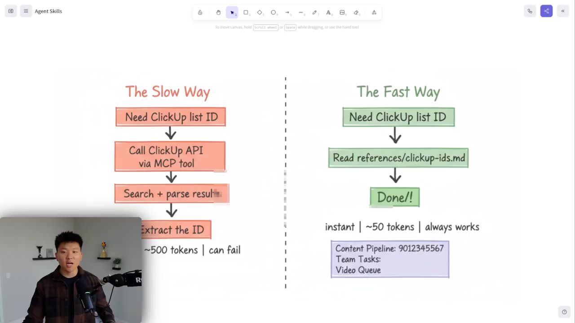Open the hamburger main menu
This screenshot has height=323, width=575.
click(26, 11)
